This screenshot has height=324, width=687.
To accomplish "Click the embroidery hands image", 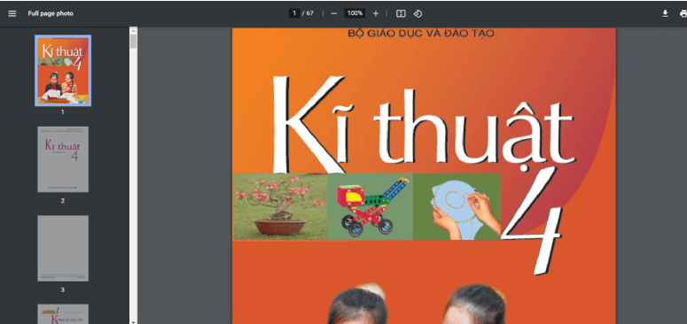I will (x=457, y=206).
